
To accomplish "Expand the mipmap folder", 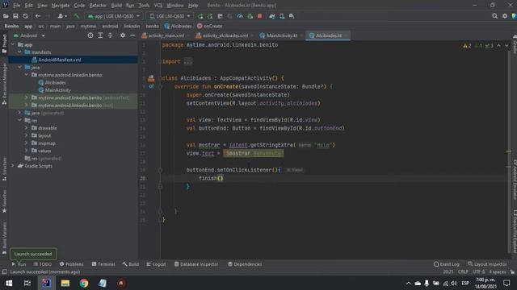I will coord(27,143).
